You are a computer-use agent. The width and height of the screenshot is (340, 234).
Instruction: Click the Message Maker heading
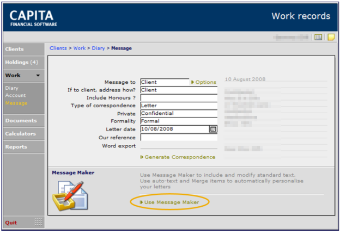73,173
